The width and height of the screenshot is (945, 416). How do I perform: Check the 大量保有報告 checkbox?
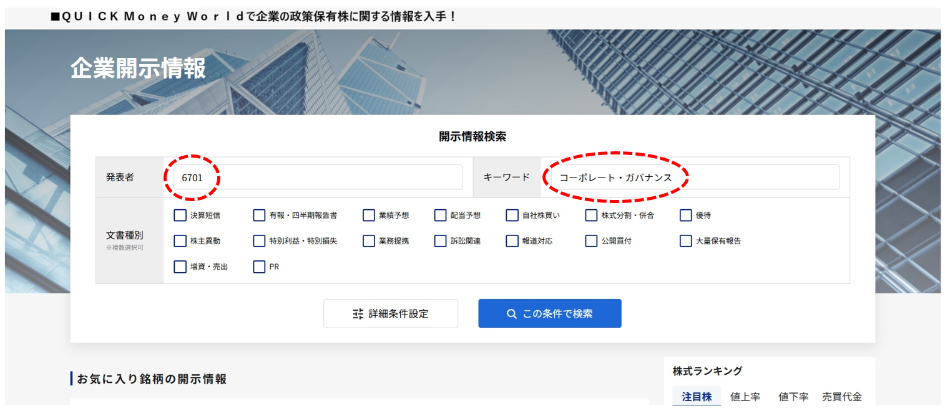pos(686,241)
